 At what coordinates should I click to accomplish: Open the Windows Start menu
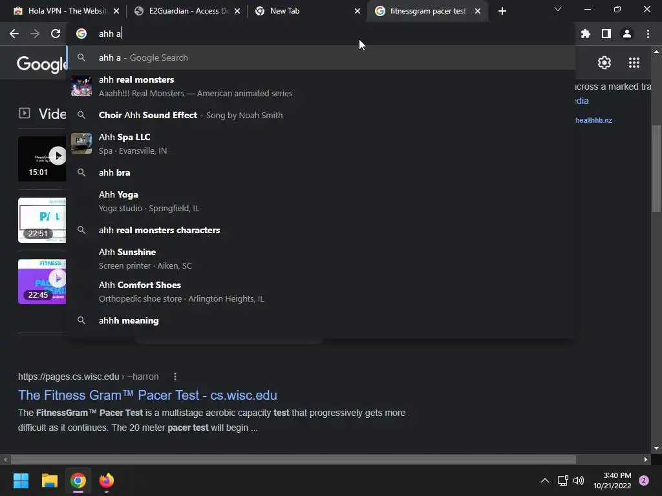(21, 480)
